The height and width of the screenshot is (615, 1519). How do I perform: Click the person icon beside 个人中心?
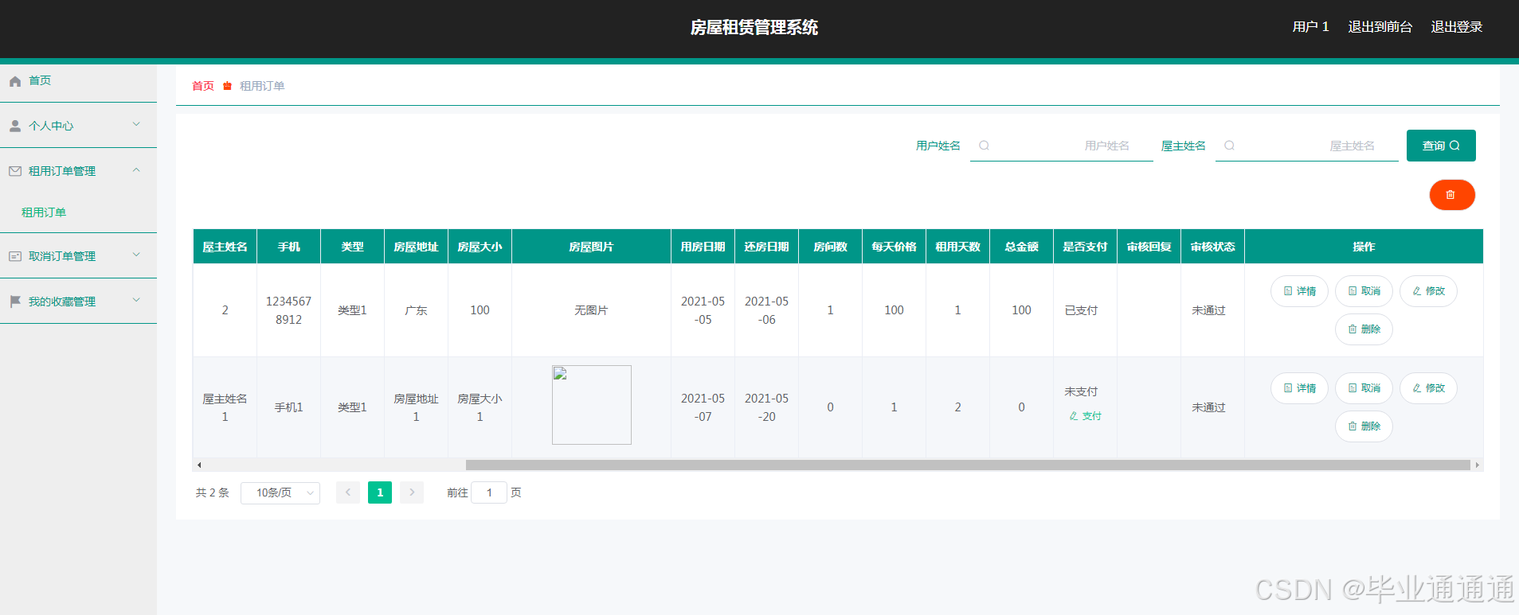click(x=15, y=126)
